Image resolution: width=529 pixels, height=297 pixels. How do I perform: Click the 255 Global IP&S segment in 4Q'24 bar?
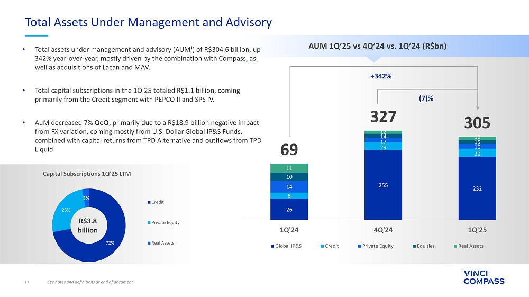point(383,185)
